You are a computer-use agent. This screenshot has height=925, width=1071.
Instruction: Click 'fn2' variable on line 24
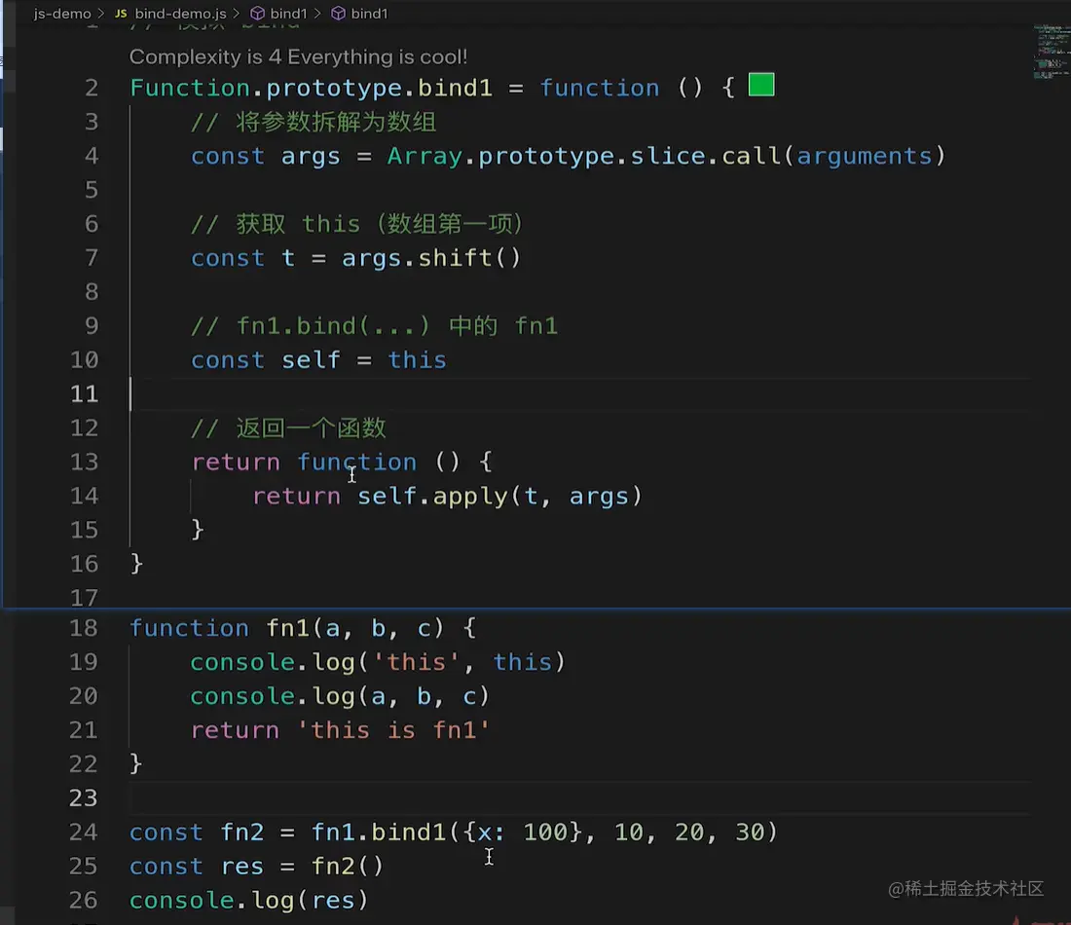point(241,832)
